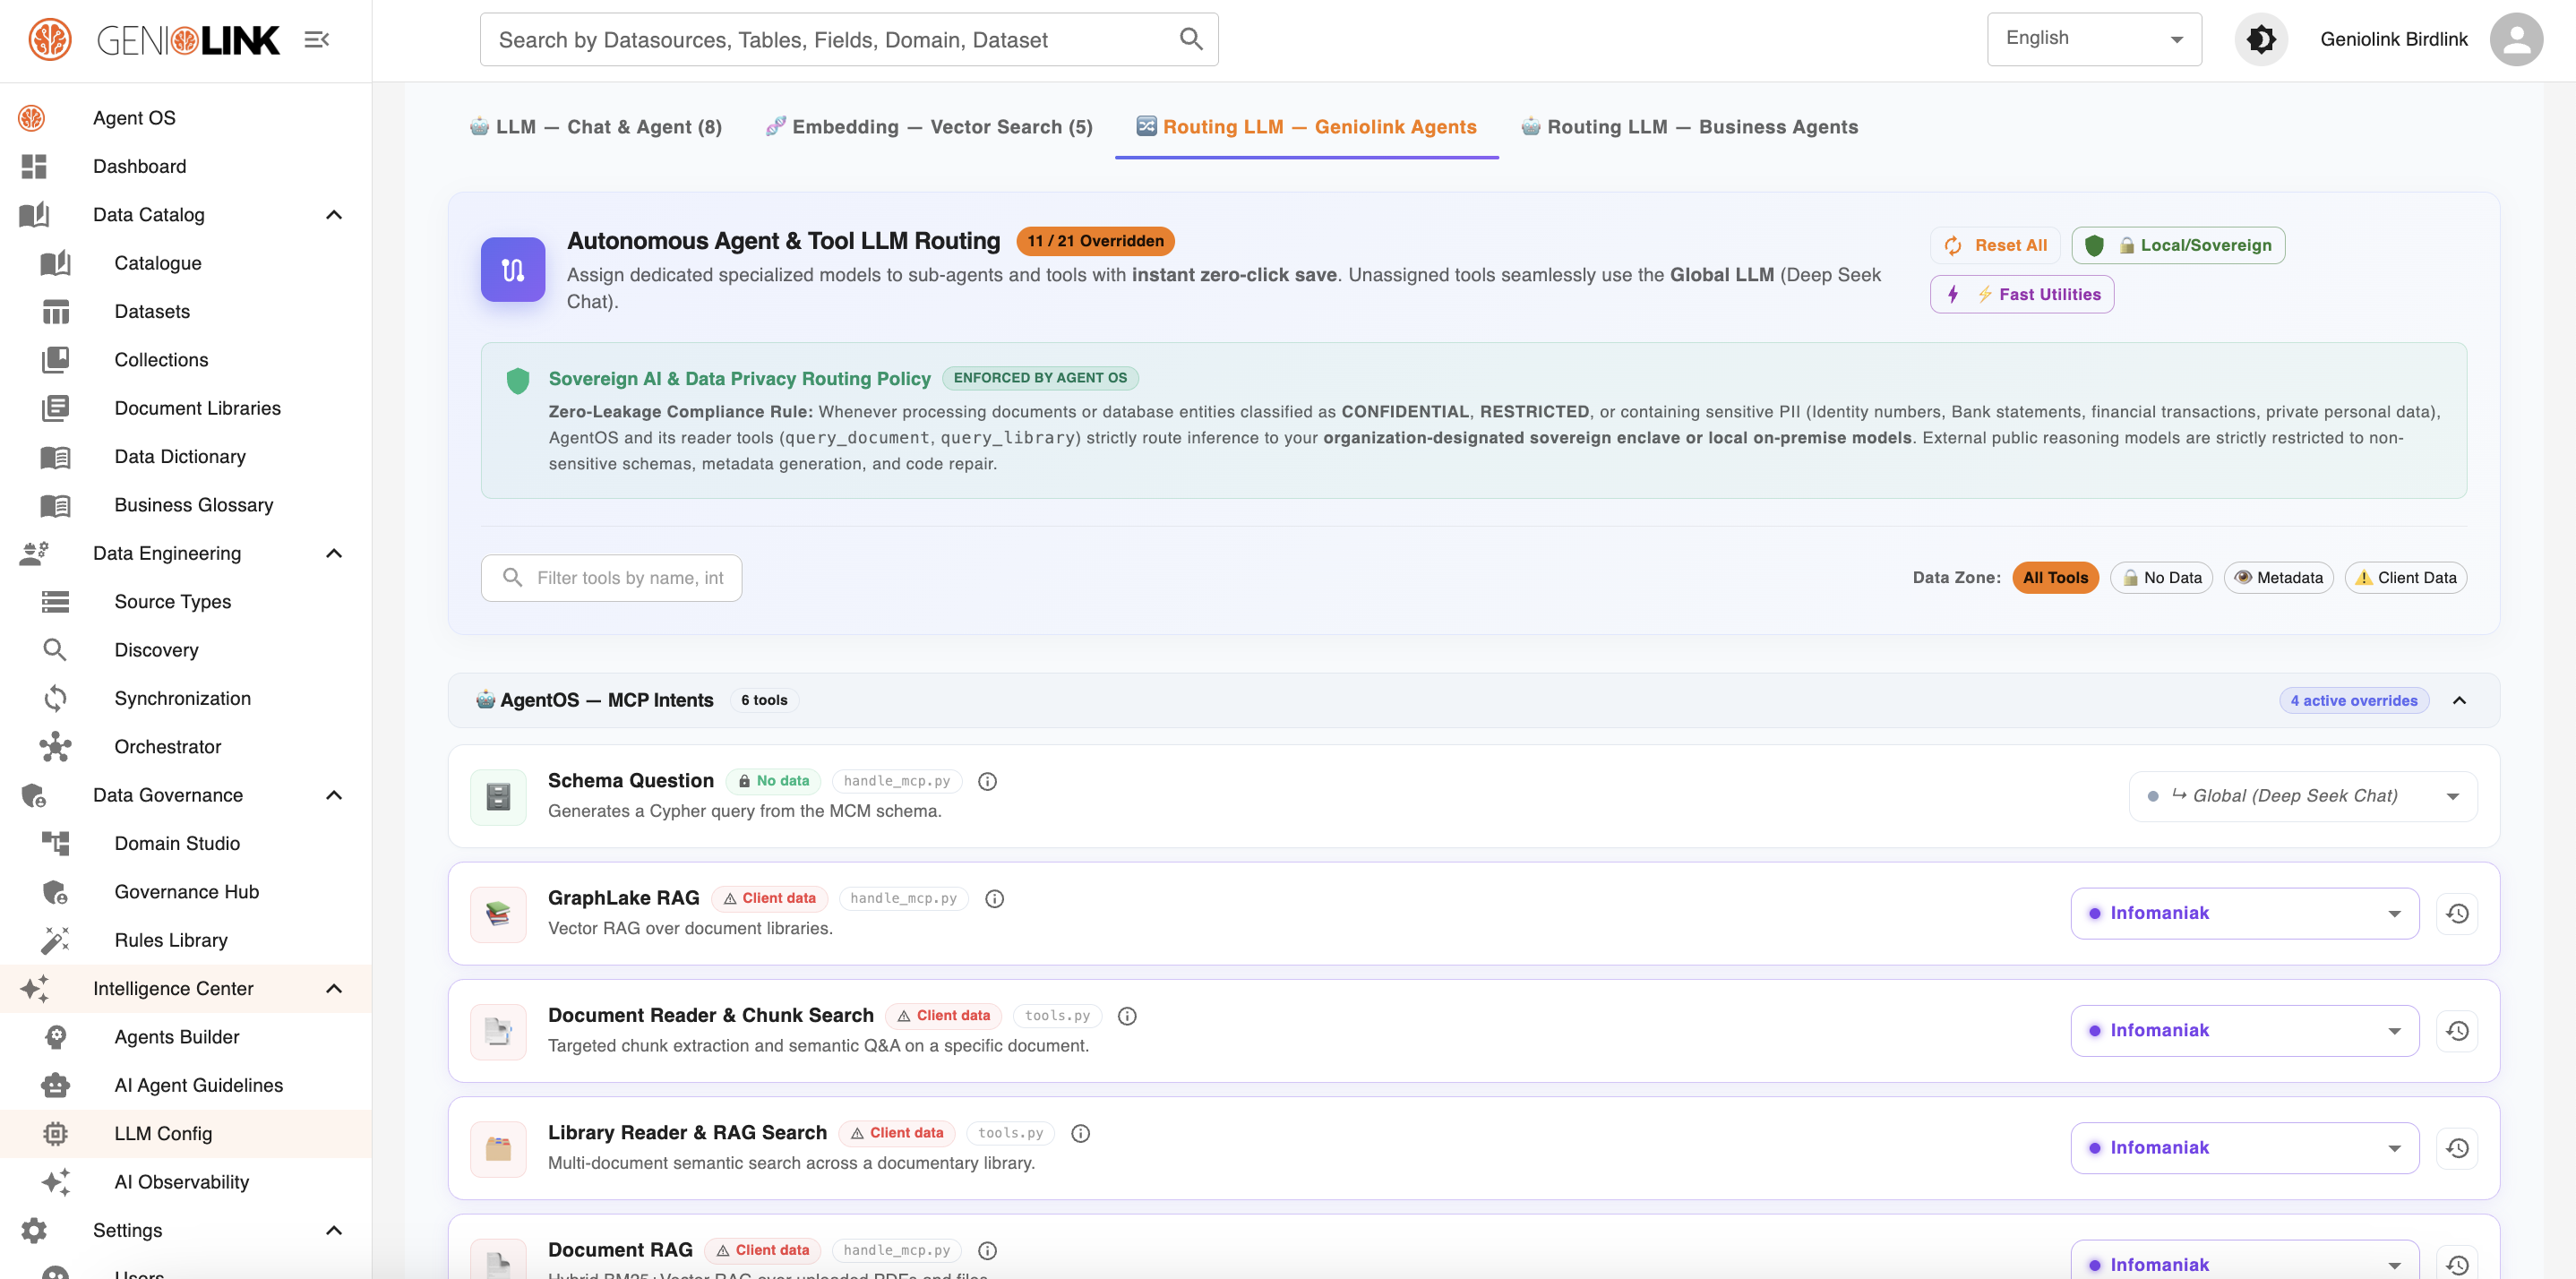Reset the GraphLake RAG override via history icon
Screen dimensions: 2576x1279
2457,914
